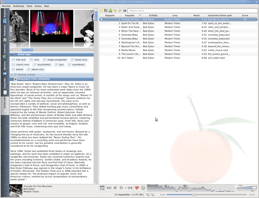Click the load playlist folder icon
Screen dimensions: 259x198
106,11
